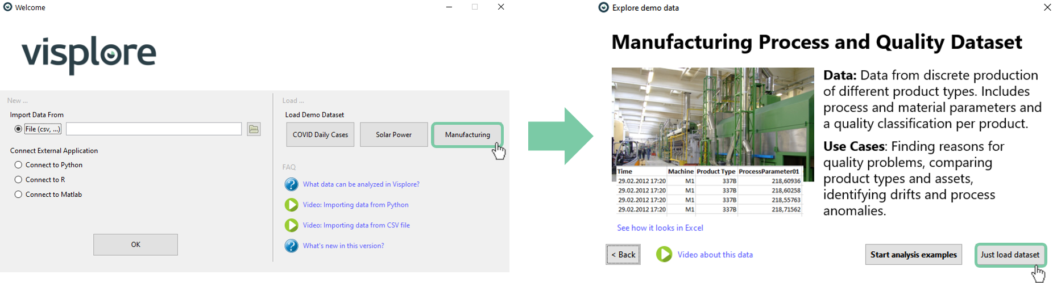Click the question mark icon for analyzable data

click(291, 184)
